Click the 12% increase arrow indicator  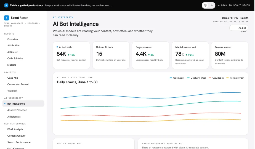(71, 55)
